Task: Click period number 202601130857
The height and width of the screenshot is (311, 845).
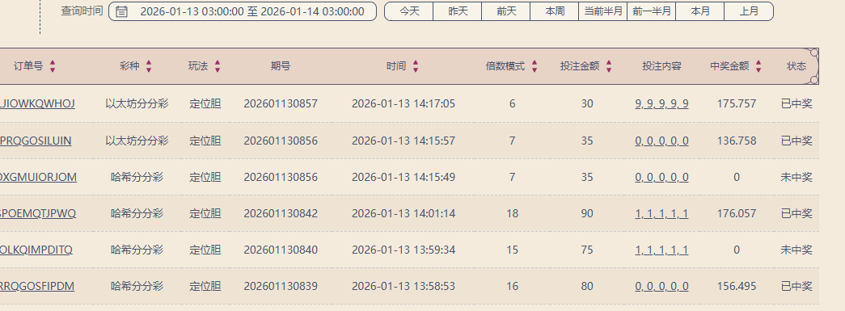Action: pyautogui.click(x=281, y=104)
